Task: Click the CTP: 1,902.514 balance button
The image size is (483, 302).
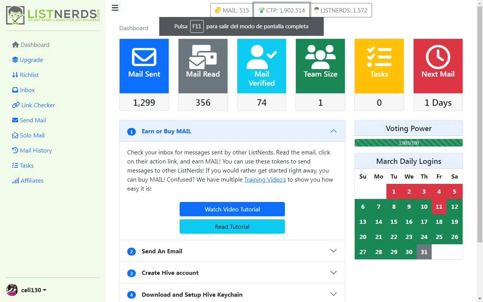Action: click(281, 10)
